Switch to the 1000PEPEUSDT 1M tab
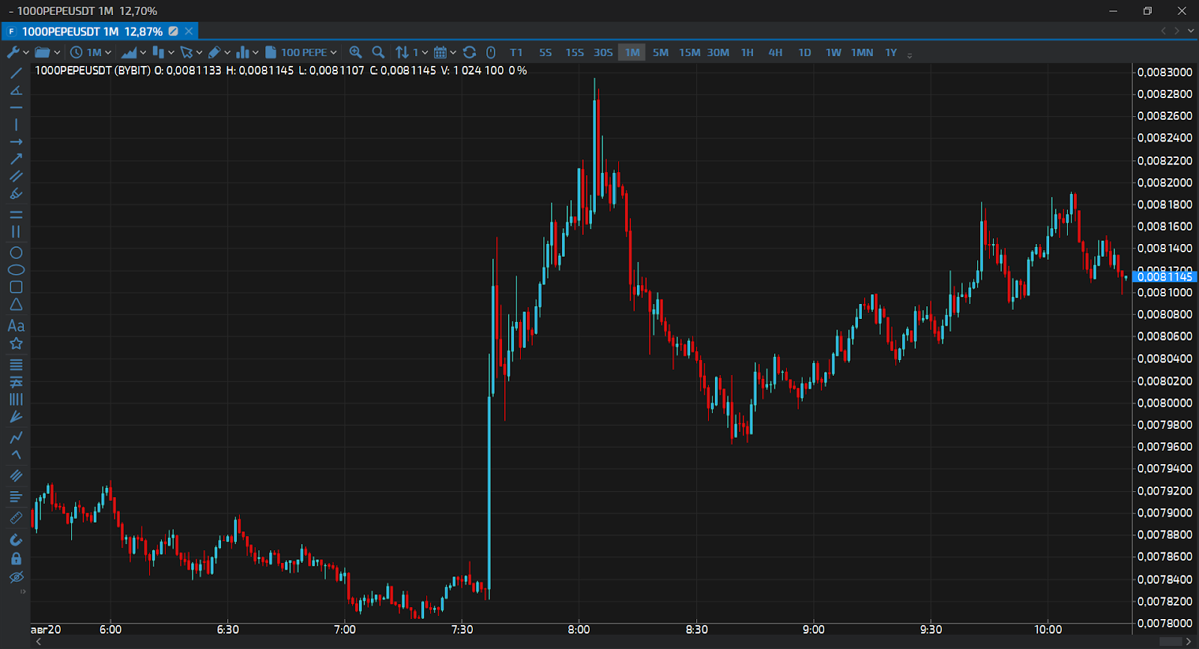The width and height of the screenshot is (1199, 649). pyautogui.click(x=91, y=31)
